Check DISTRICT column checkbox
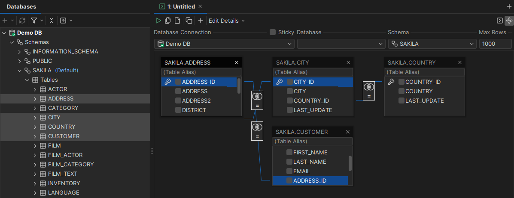Image resolution: width=514 pixels, height=198 pixels. tap(178, 110)
